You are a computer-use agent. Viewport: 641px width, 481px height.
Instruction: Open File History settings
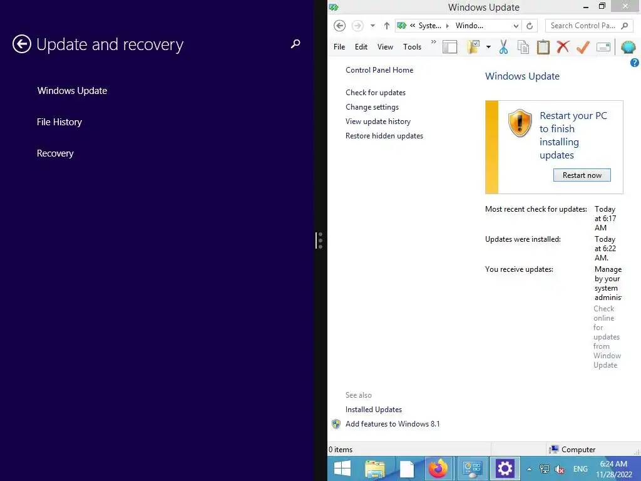click(59, 122)
